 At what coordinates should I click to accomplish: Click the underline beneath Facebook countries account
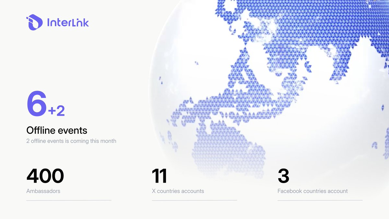[x=320, y=201]
